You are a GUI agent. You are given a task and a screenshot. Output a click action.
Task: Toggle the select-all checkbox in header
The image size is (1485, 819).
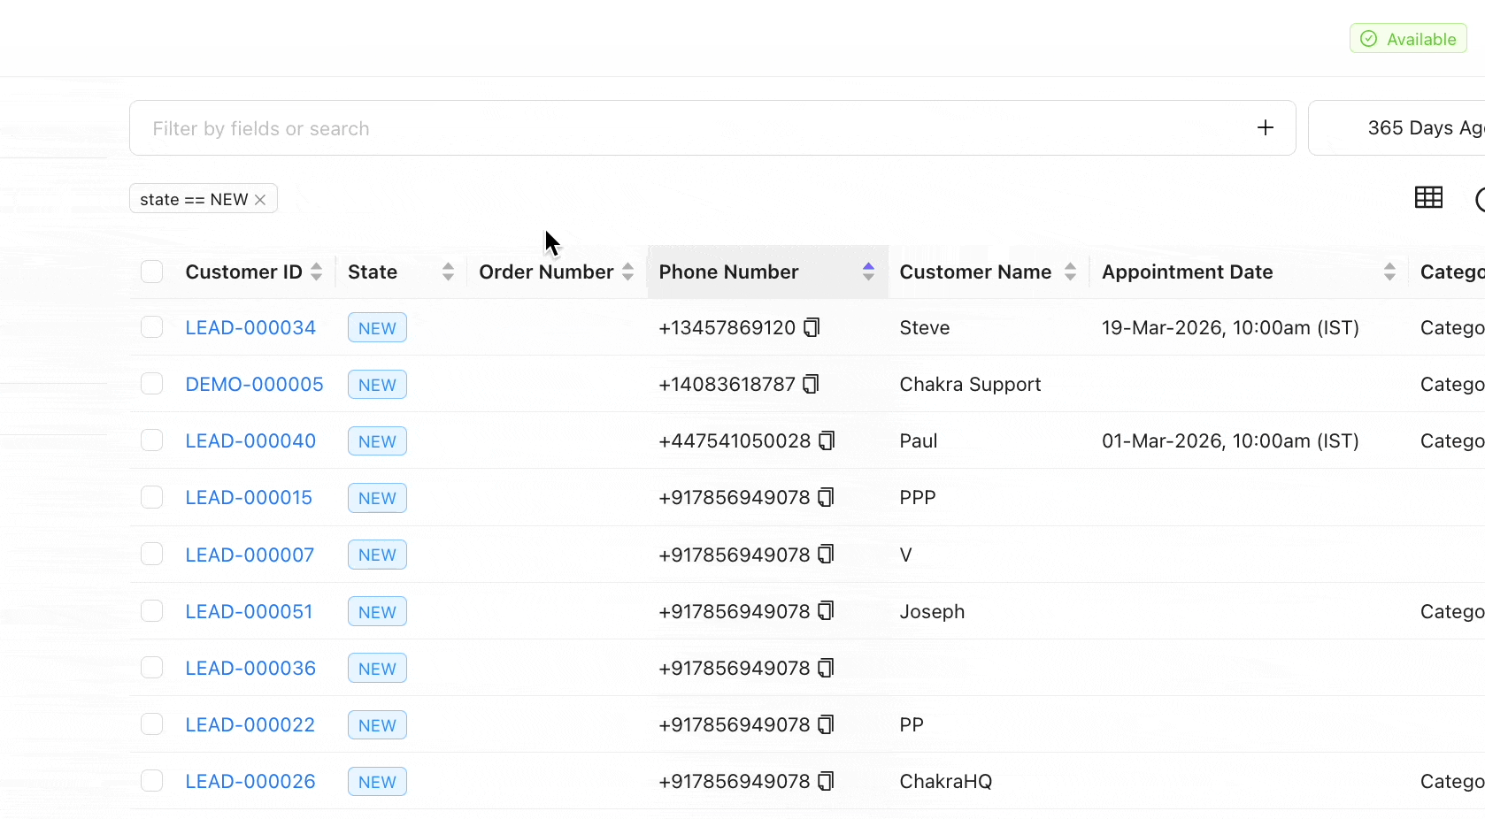click(152, 272)
